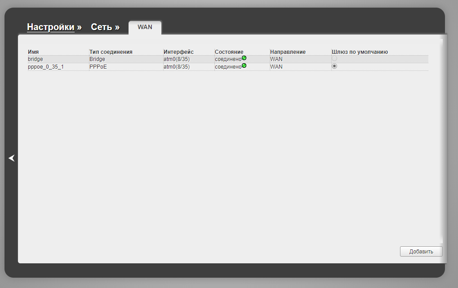Click the Тип соединения column header
The width and height of the screenshot is (458, 288).
[x=111, y=52]
